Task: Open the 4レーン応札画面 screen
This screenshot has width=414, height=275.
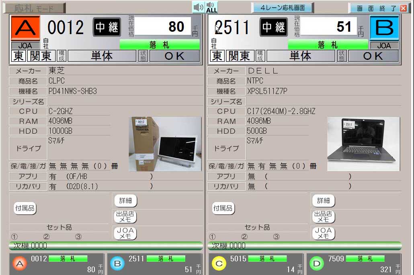Action: coord(283,8)
